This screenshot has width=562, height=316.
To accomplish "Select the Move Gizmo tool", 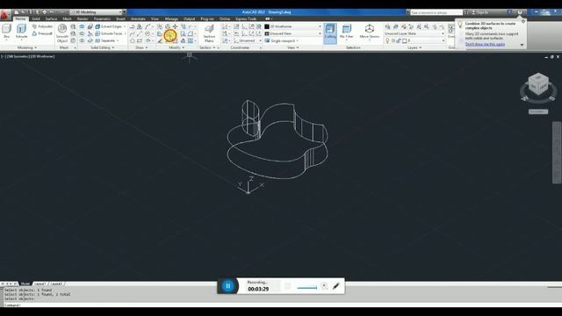I will tap(369, 32).
